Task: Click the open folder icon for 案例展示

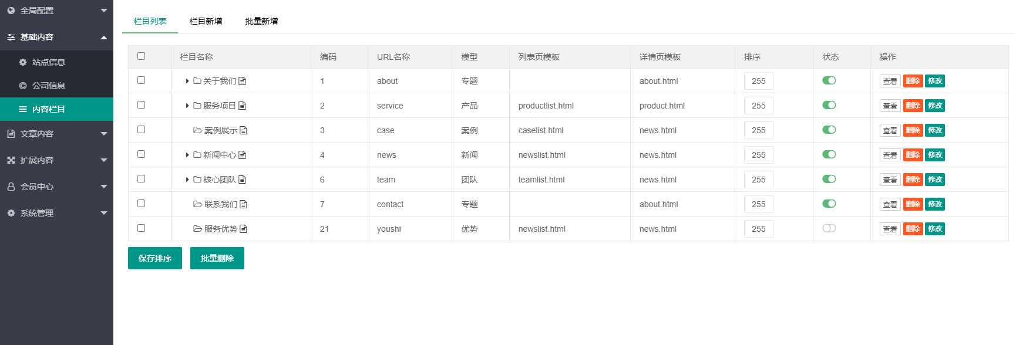Action: [198, 130]
